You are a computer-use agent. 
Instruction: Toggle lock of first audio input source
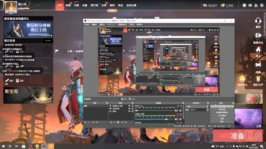point(132,106)
